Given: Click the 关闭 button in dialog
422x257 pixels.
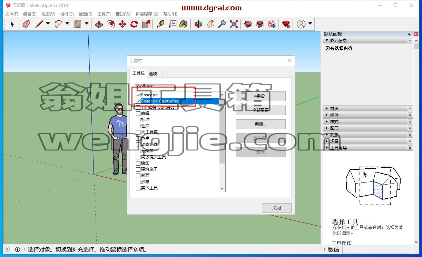Looking at the screenshot, I should pyautogui.click(x=277, y=208).
